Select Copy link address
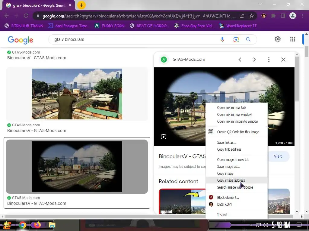The image size is (309, 231). point(237,149)
